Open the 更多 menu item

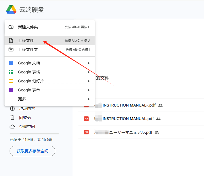coord(50,99)
